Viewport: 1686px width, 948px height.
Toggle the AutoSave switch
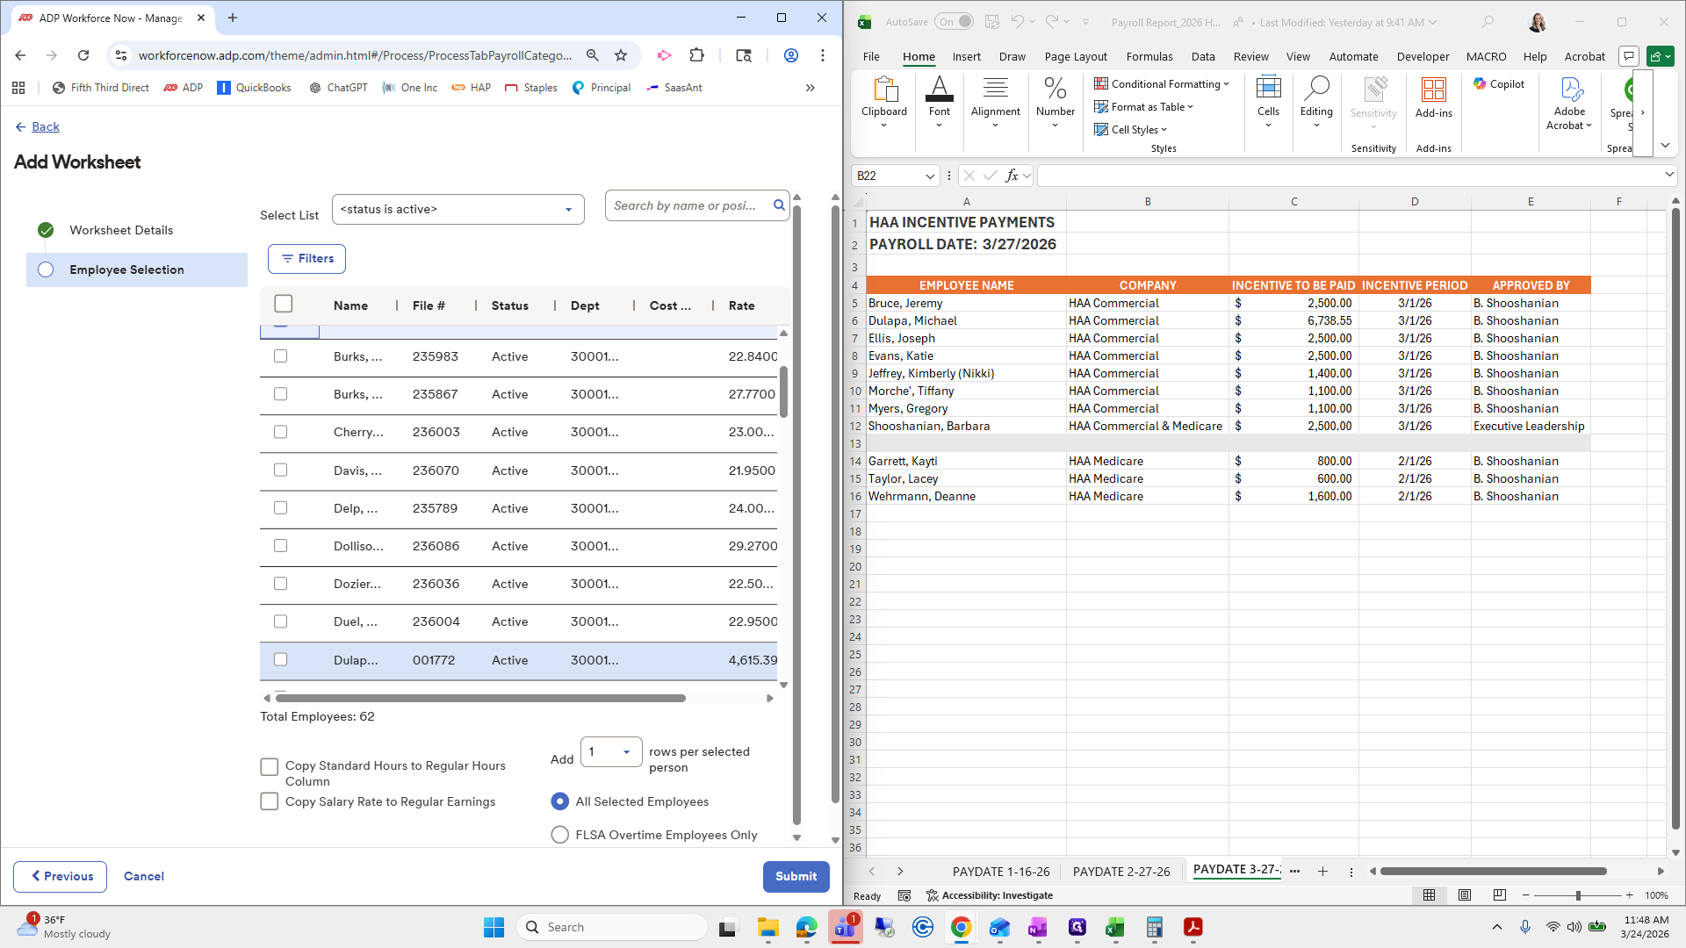click(x=954, y=22)
